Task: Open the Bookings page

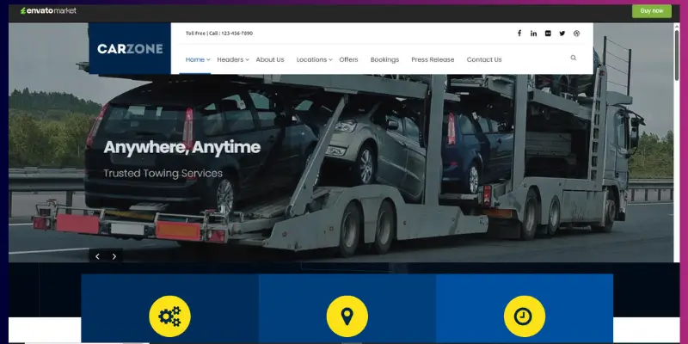Action: click(384, 59)
